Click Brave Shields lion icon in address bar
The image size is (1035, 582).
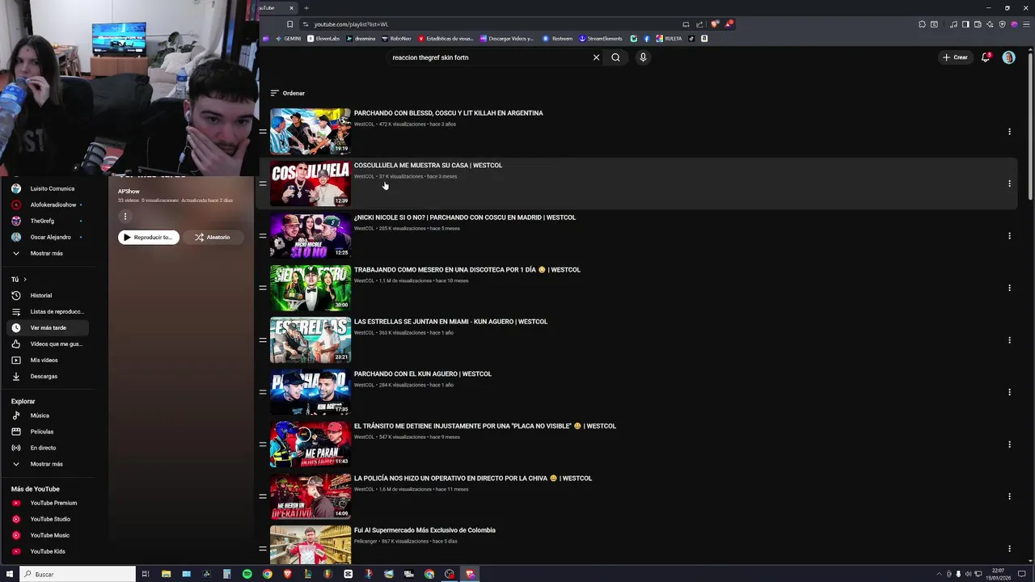[x=714, y=24]
